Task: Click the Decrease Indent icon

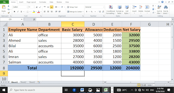Action: tap(56, 12)
